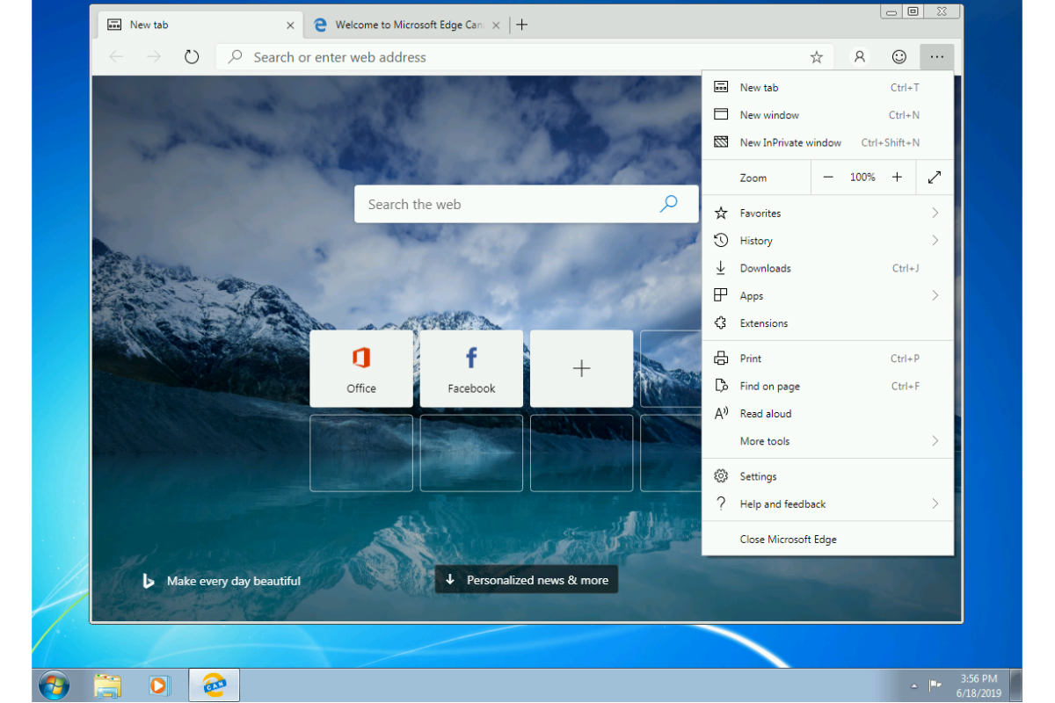1055x703 pixels.
Task: Click the Search the web input field
Action: 526,204
